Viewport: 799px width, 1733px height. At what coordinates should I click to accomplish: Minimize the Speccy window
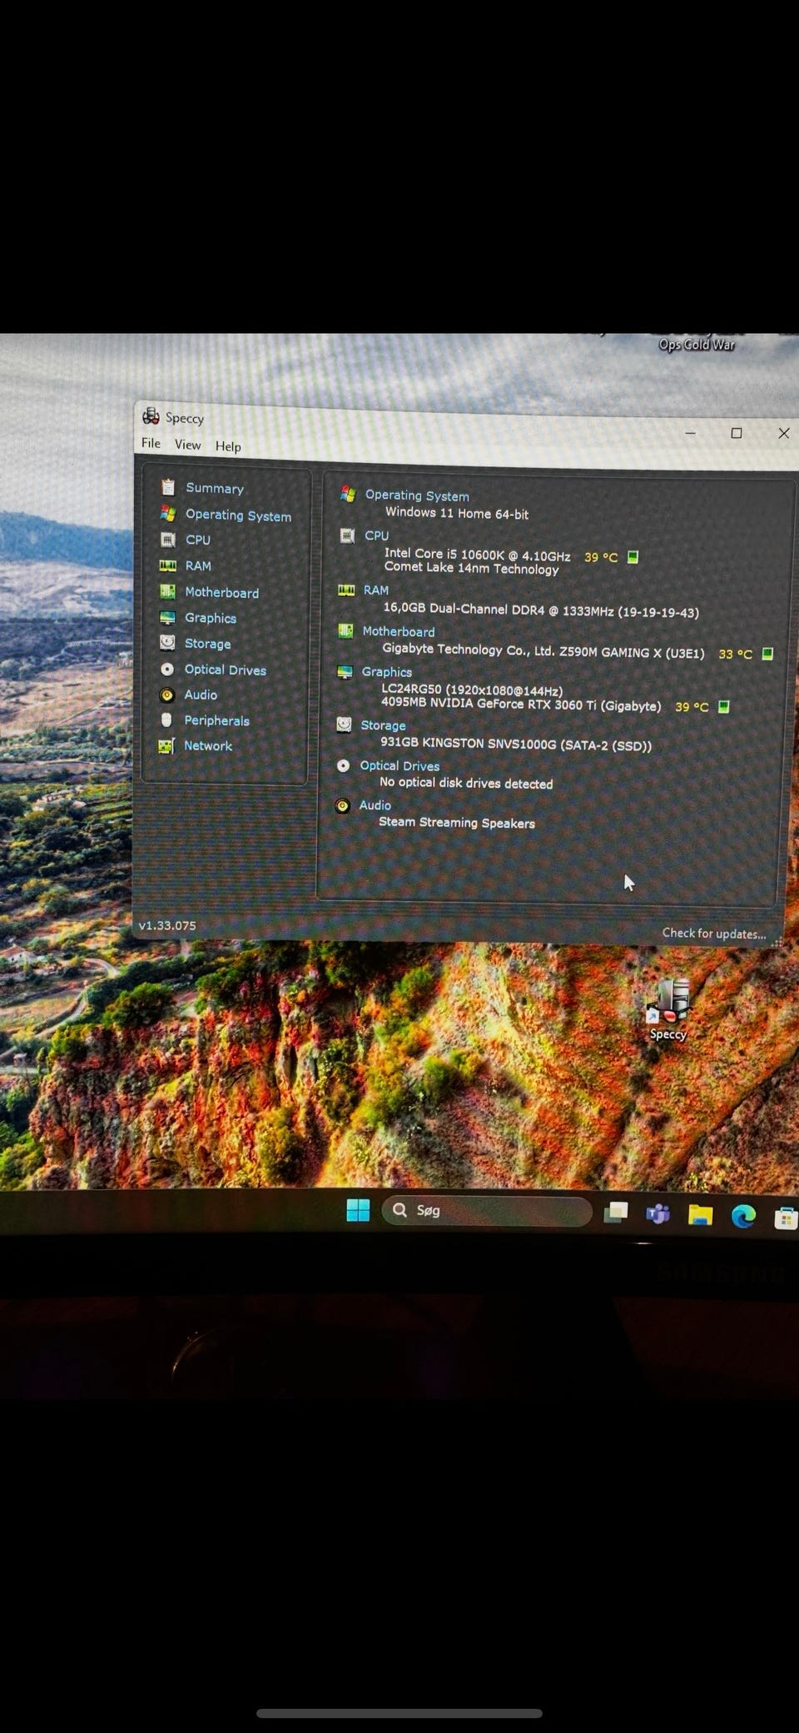pyautogui.click(x=691, y=433)
